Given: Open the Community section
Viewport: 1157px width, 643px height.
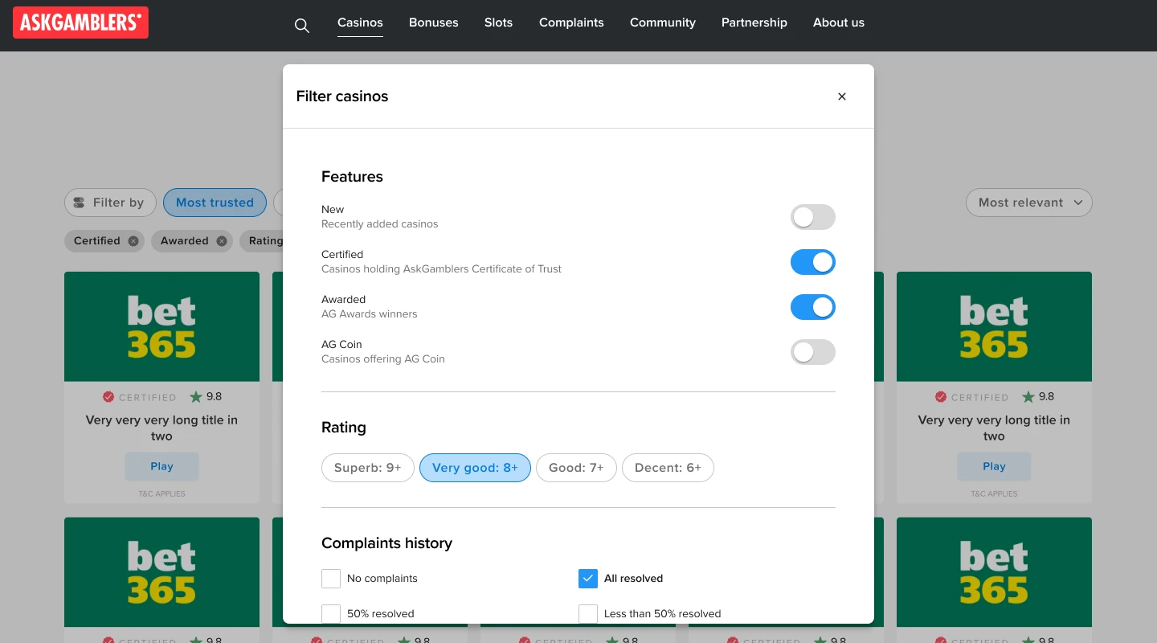Looking at the screenshot, I should pos(663,23).
